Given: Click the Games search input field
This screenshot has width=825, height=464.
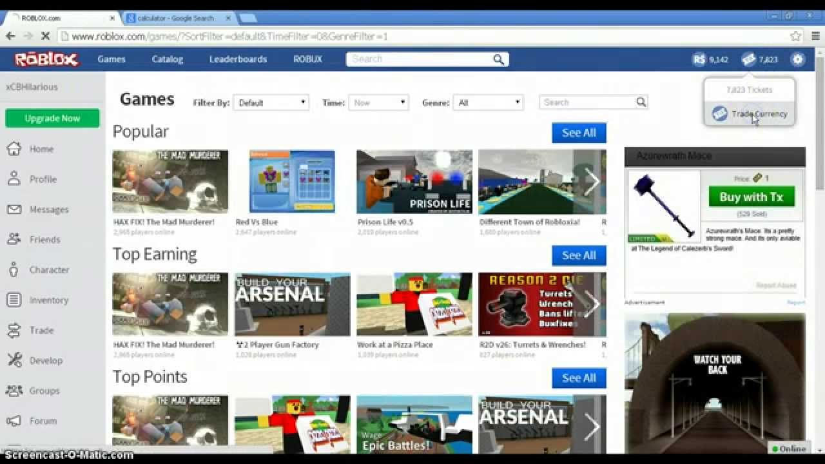Looking at the screenshot, I should click(588, 102).
